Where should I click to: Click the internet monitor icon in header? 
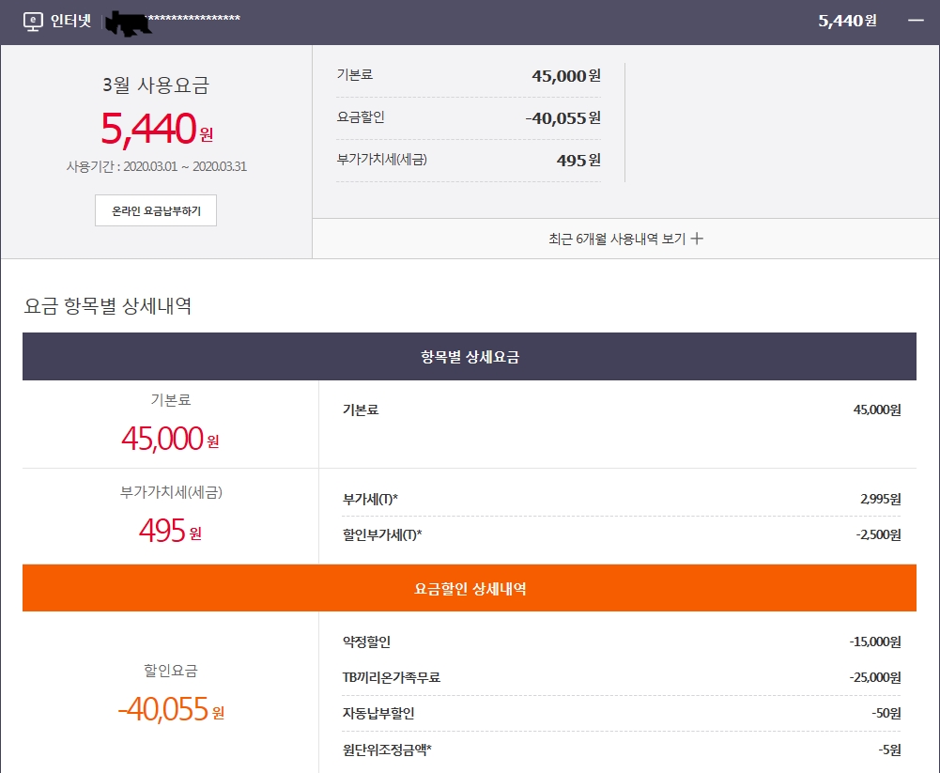coord(33,21)
